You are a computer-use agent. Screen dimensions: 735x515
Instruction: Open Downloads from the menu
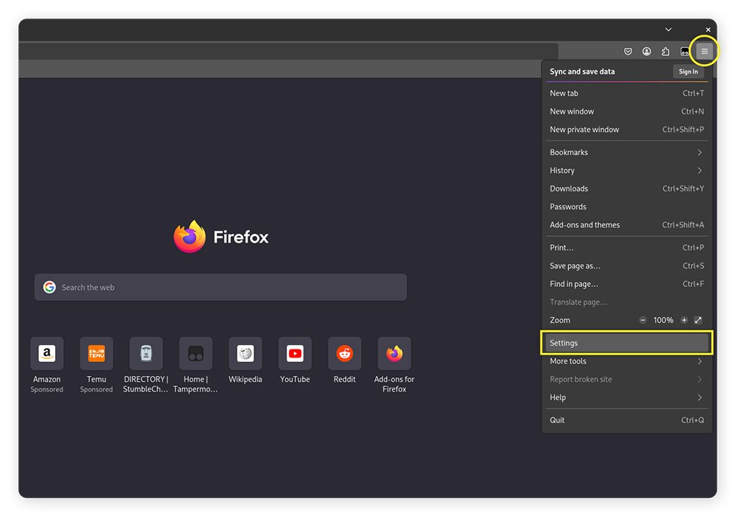(x=627, y=188)
